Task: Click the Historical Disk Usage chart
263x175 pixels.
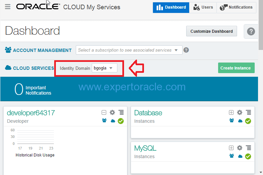Action: coord(33,139)
